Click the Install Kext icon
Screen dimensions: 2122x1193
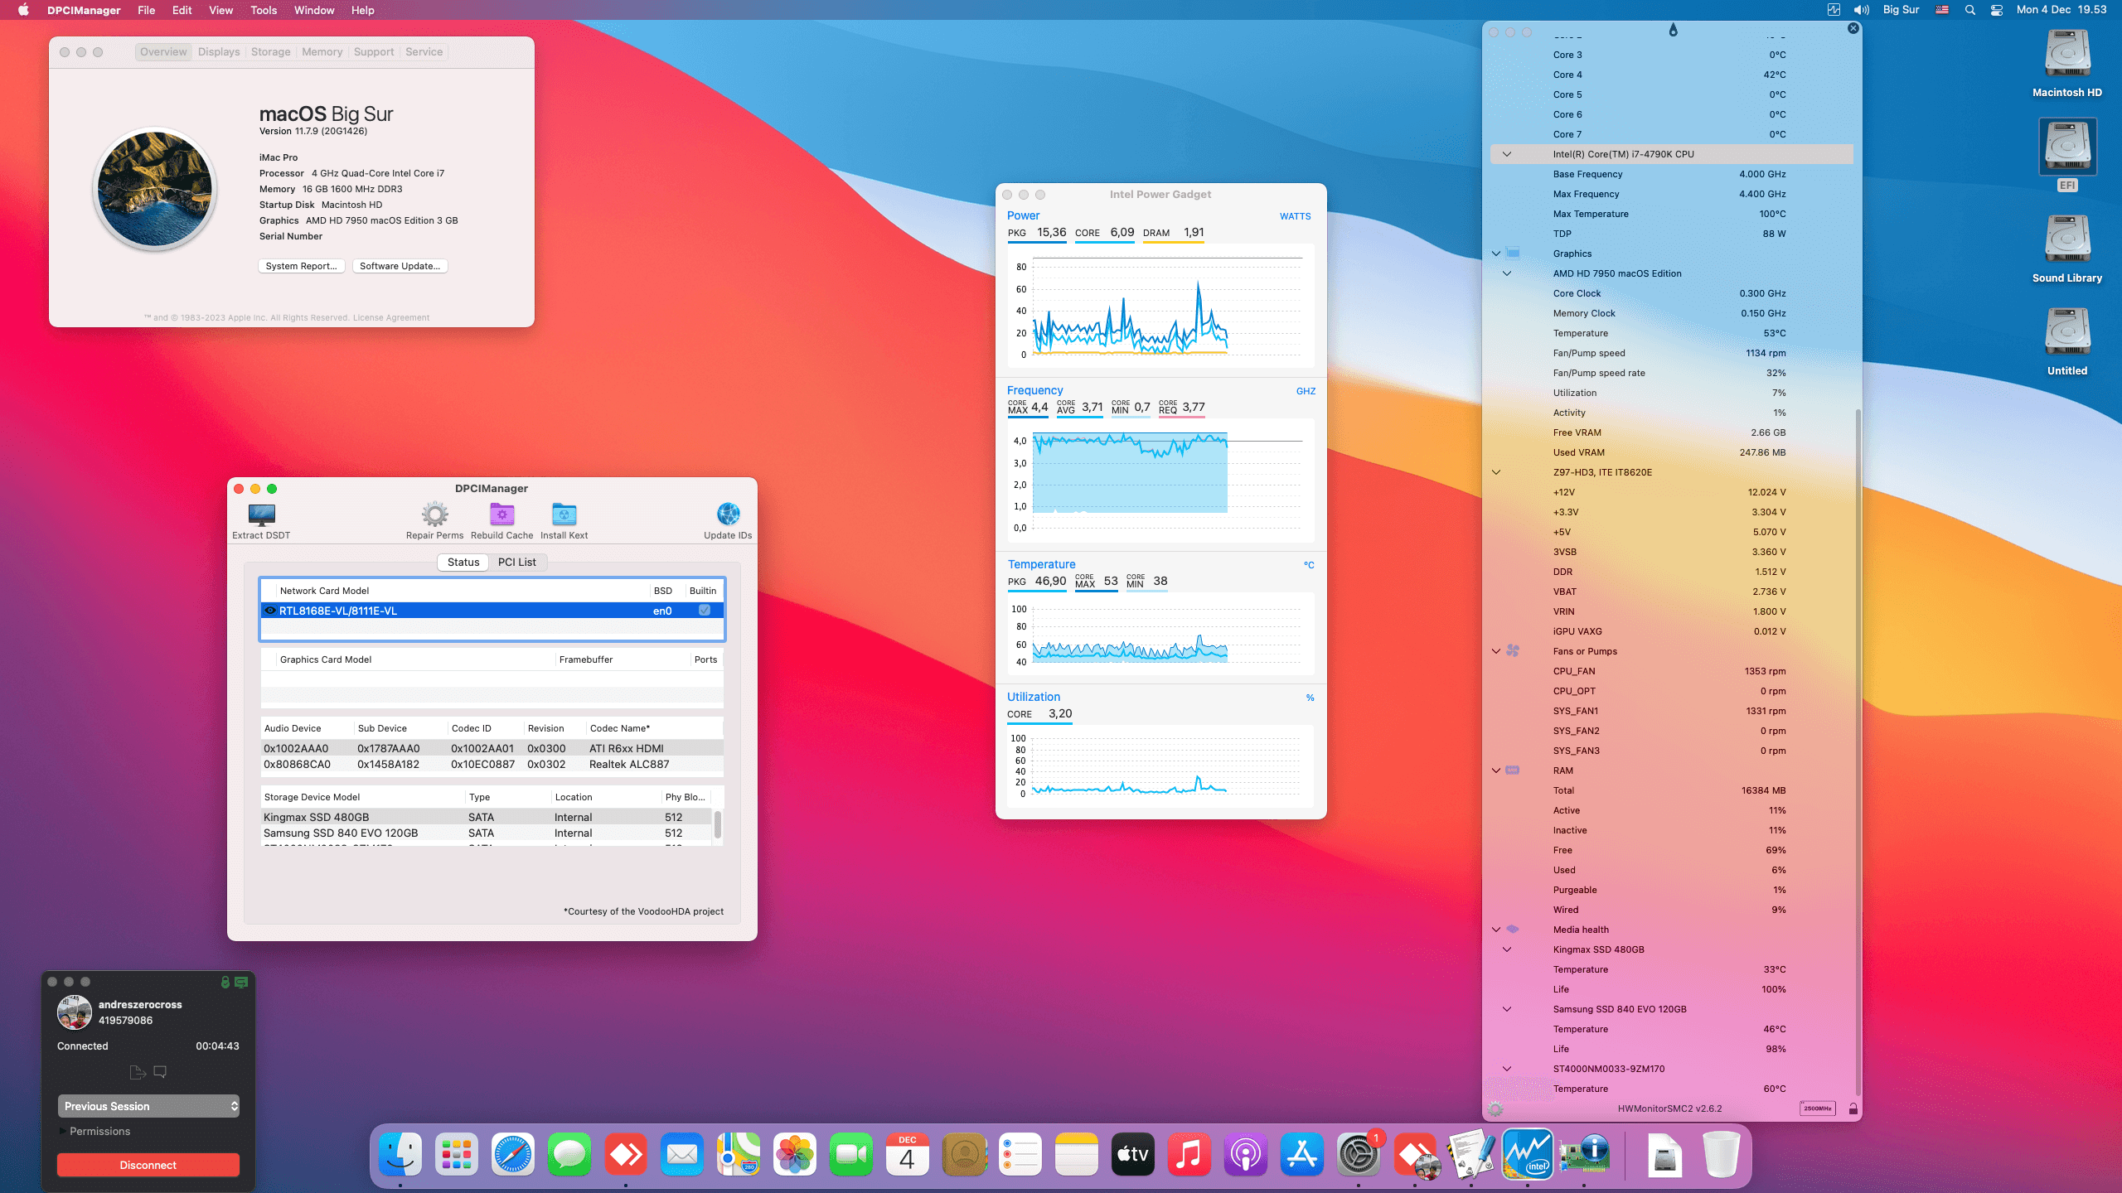point(564,514)
